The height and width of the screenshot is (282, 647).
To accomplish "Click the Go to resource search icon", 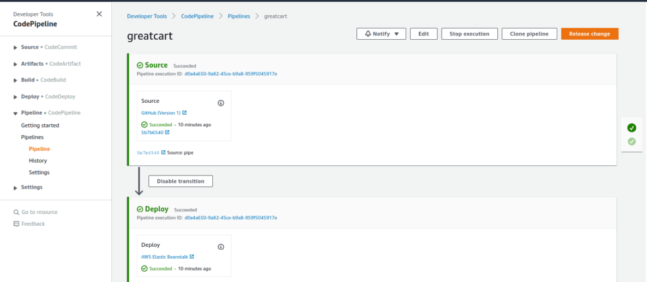I will (x=16, y=212).
